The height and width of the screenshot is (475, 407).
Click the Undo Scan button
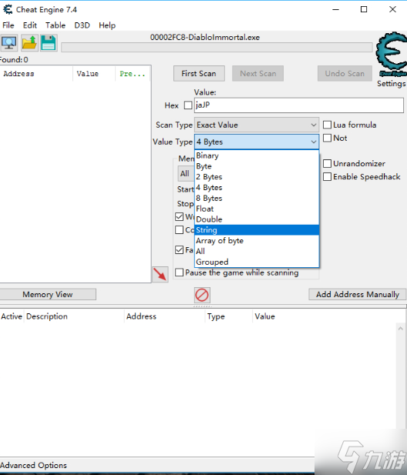click(x=345, y=73)
